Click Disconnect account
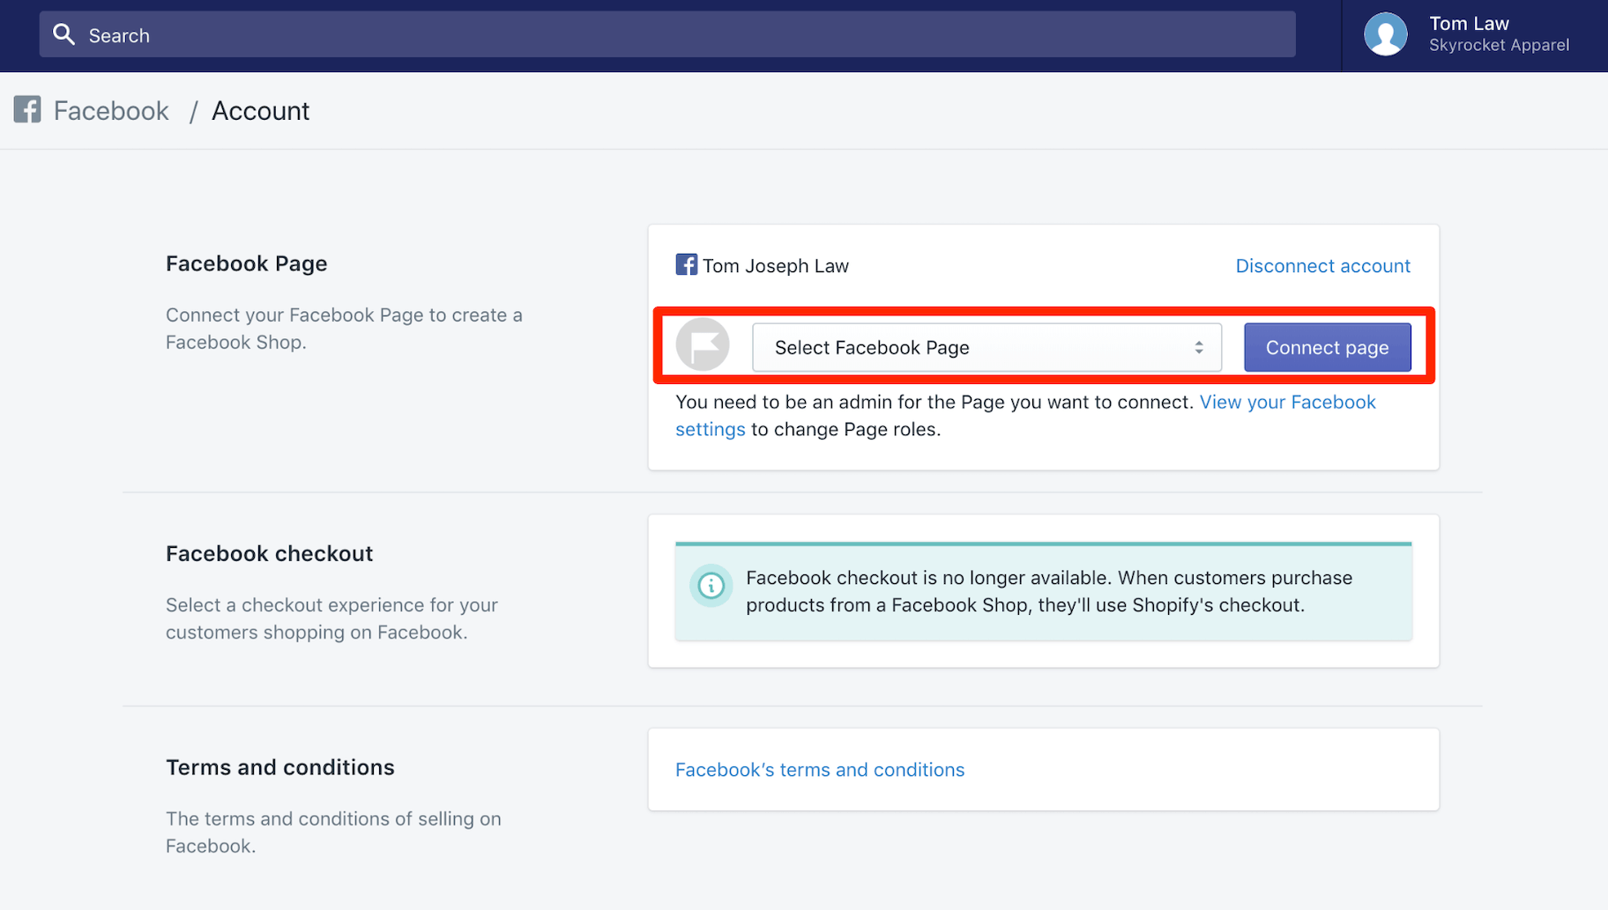This screenshot has height=910, width=1608. tap(1322, 265)
